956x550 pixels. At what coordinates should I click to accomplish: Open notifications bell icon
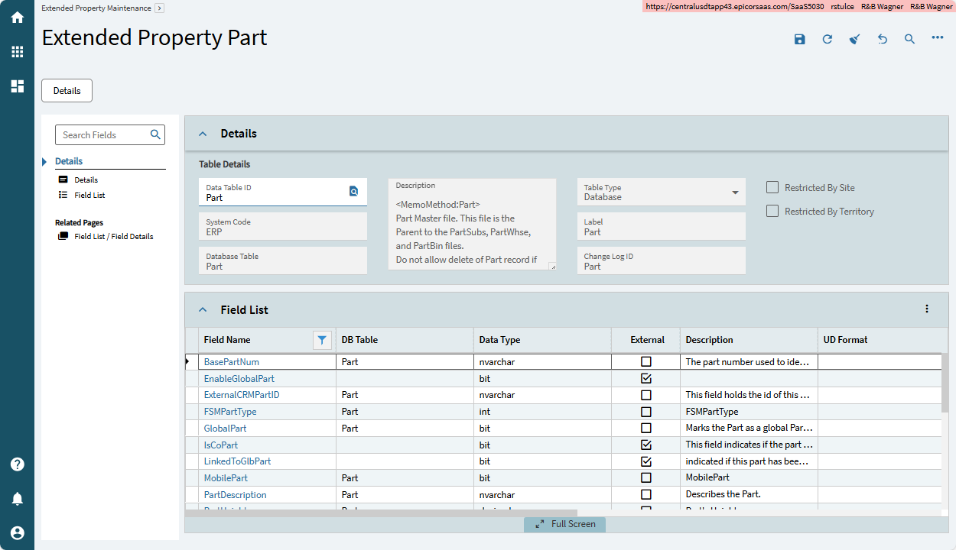[17, 499]
